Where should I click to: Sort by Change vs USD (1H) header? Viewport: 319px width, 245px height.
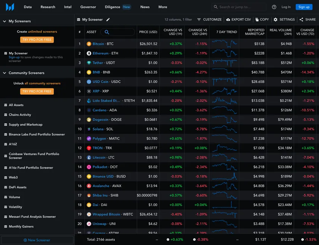point(173,32)
